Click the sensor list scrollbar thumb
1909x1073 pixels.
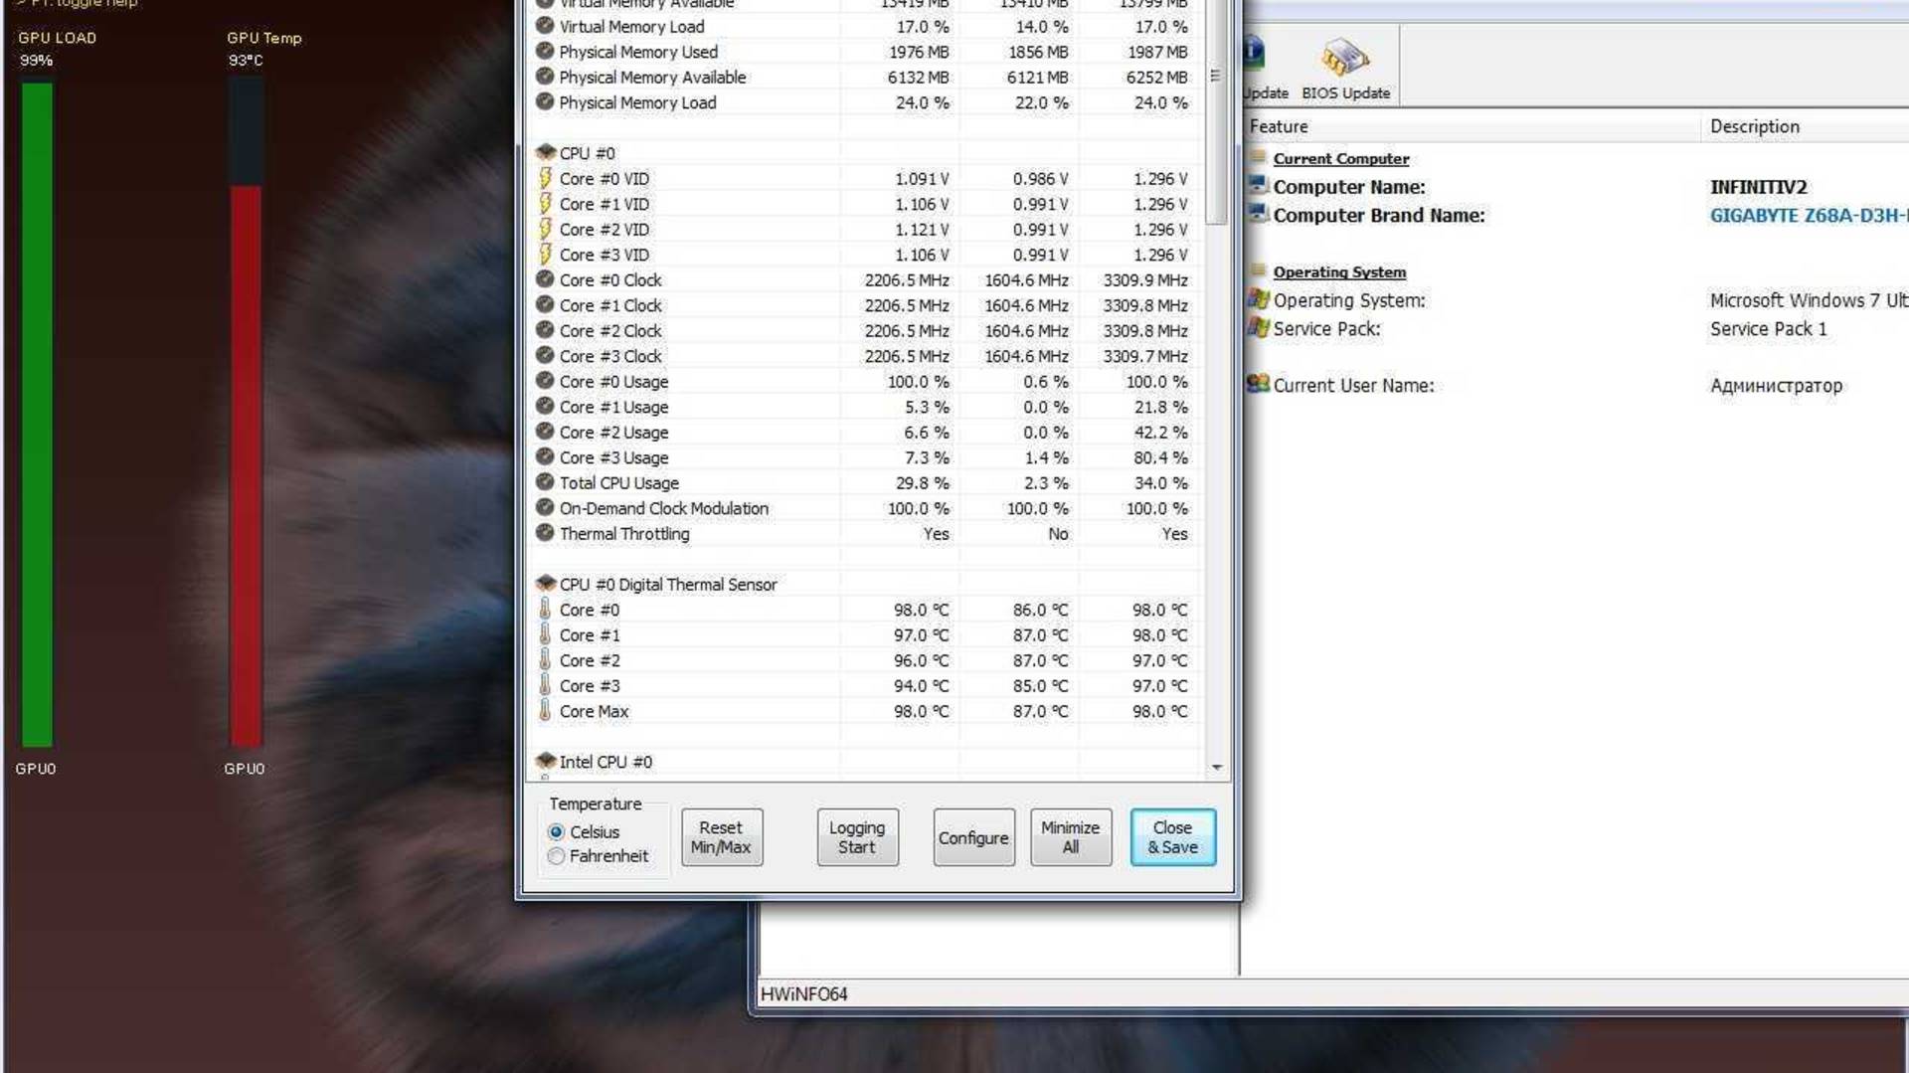point(1215,111)
